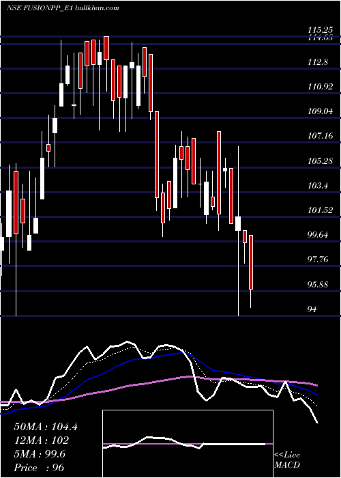Click the 109.04 price axis label

tap(320, 111)
